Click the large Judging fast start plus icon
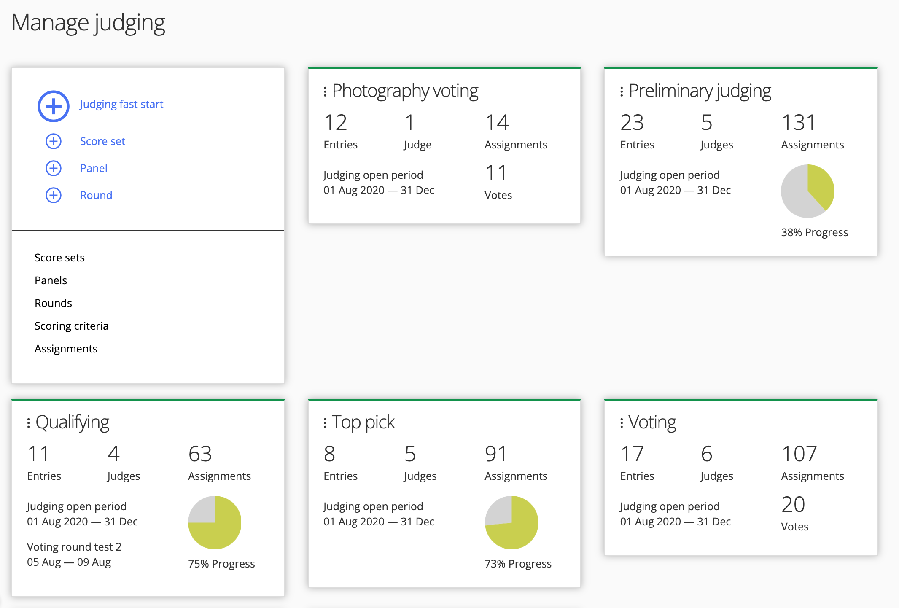 pyautogui.click(x=54, y=106)
